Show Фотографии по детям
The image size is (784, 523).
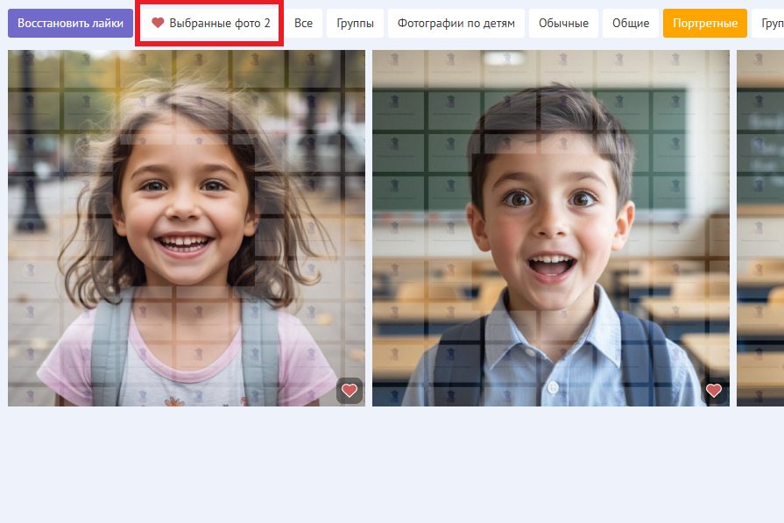456,23
